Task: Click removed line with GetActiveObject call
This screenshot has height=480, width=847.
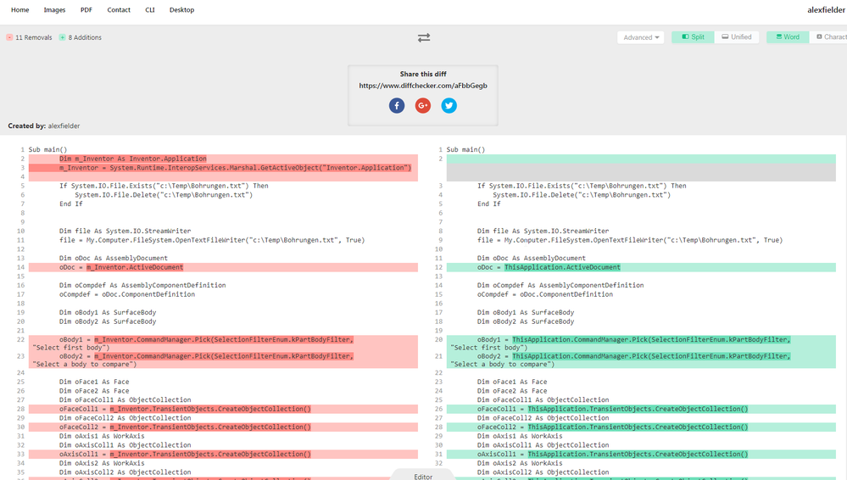Action: 235,168
